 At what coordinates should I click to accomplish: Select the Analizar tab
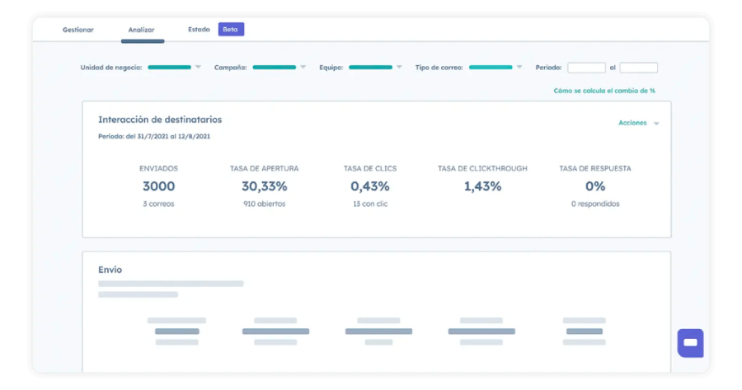[x=141, y=30]
